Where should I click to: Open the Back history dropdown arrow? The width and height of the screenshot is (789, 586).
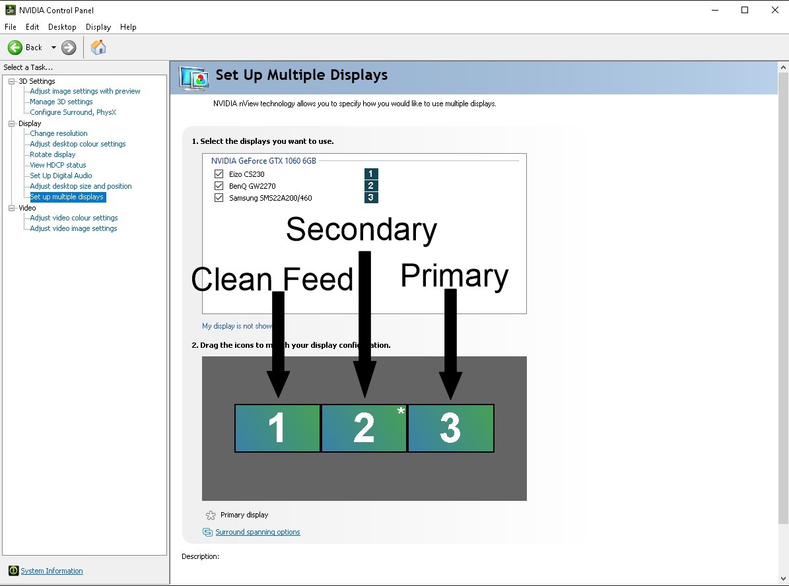pyautogui.click(x=53, y=48)
